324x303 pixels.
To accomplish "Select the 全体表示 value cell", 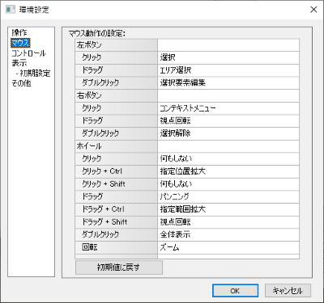I will click(228, 235).
